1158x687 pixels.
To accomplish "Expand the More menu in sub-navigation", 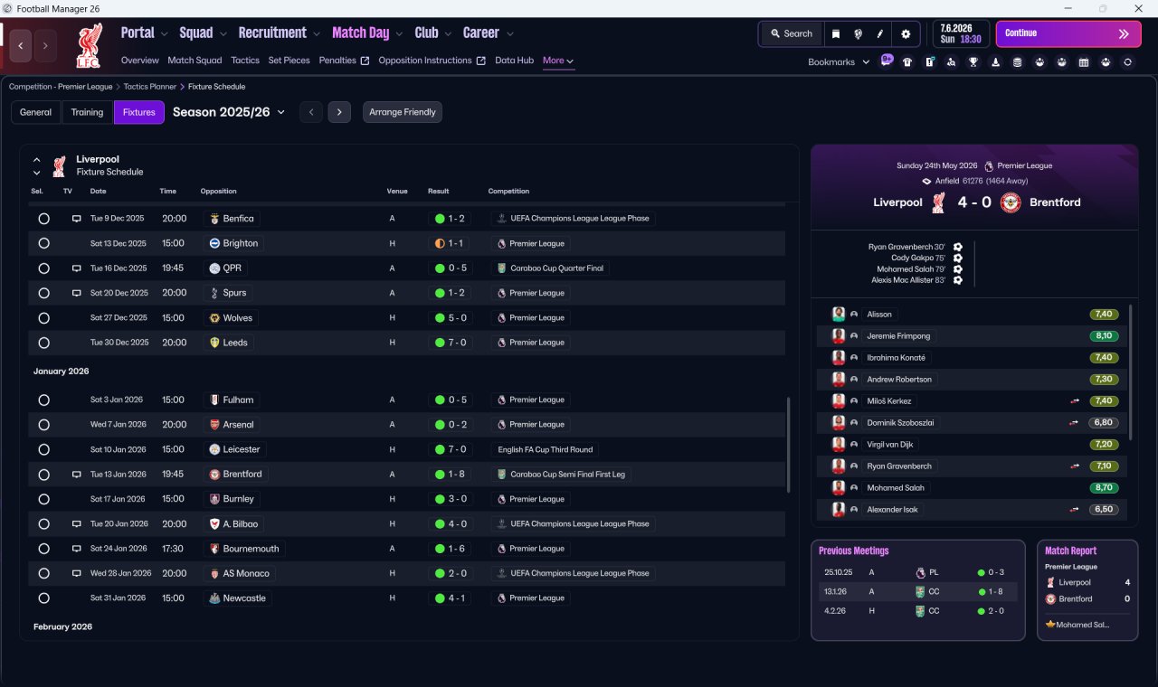I will [x=558, y=61].
